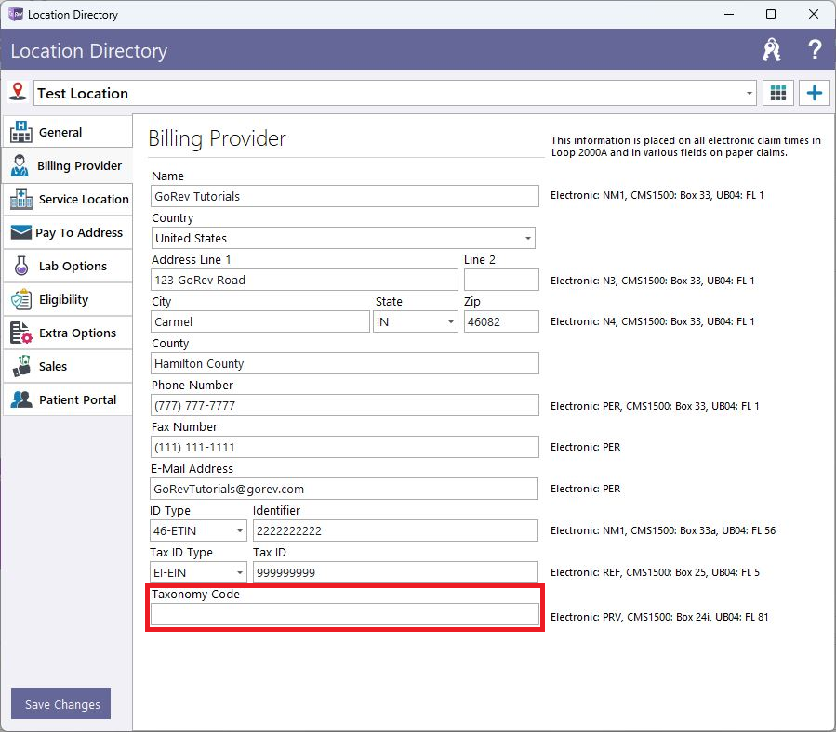836x732 pixels.
Task: Switch to the Eligibility tab
Action: coord(68,299)
